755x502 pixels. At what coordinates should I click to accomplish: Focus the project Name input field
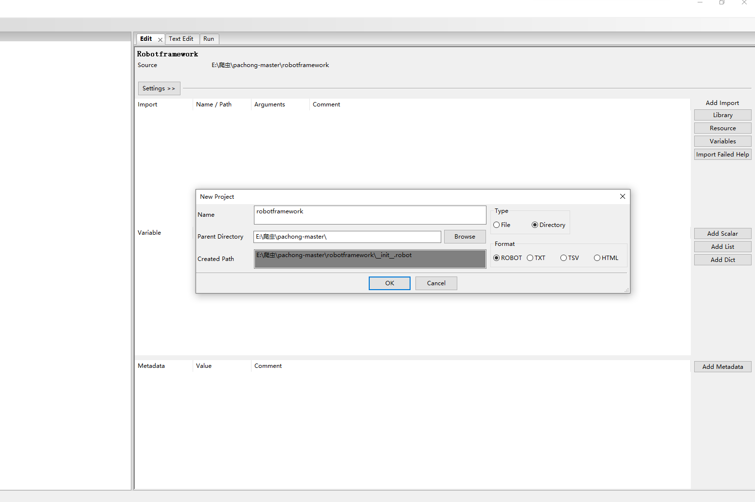click(x=370, y=215)
